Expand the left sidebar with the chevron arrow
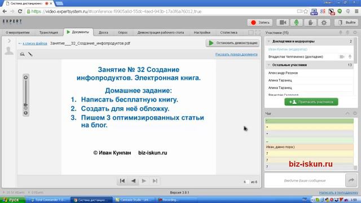361x203 pixels. (x=9, y=41)
